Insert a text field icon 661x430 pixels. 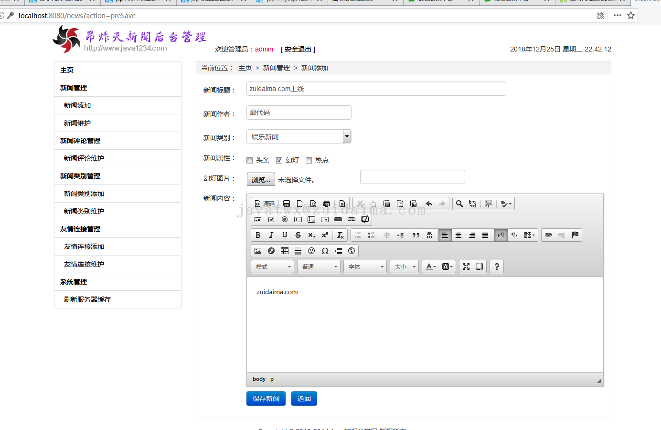coord(298,219)
